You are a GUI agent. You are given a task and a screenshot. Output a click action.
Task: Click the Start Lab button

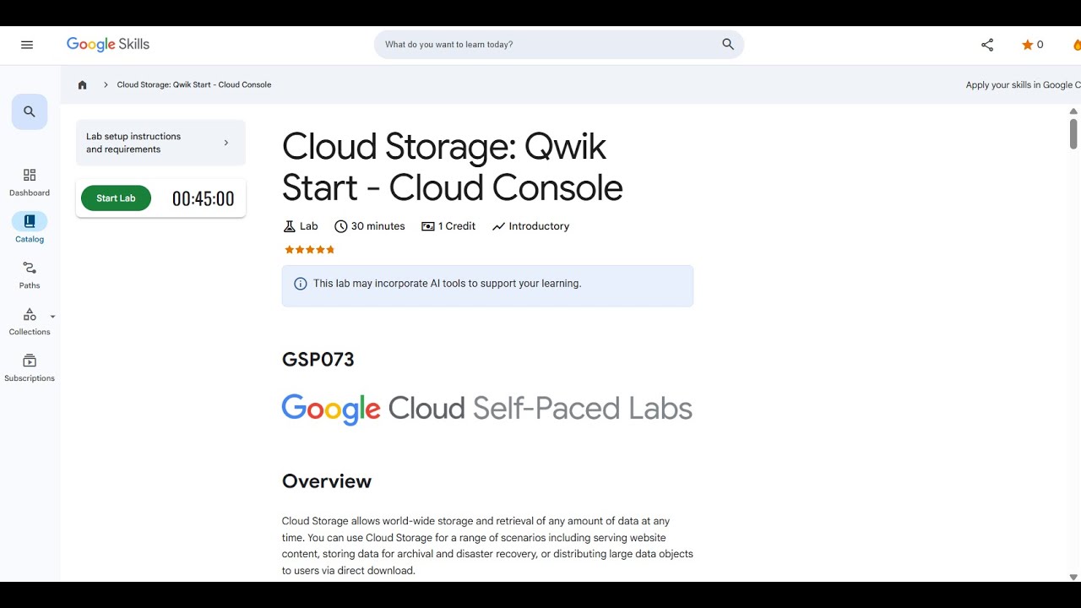point(116,198)
